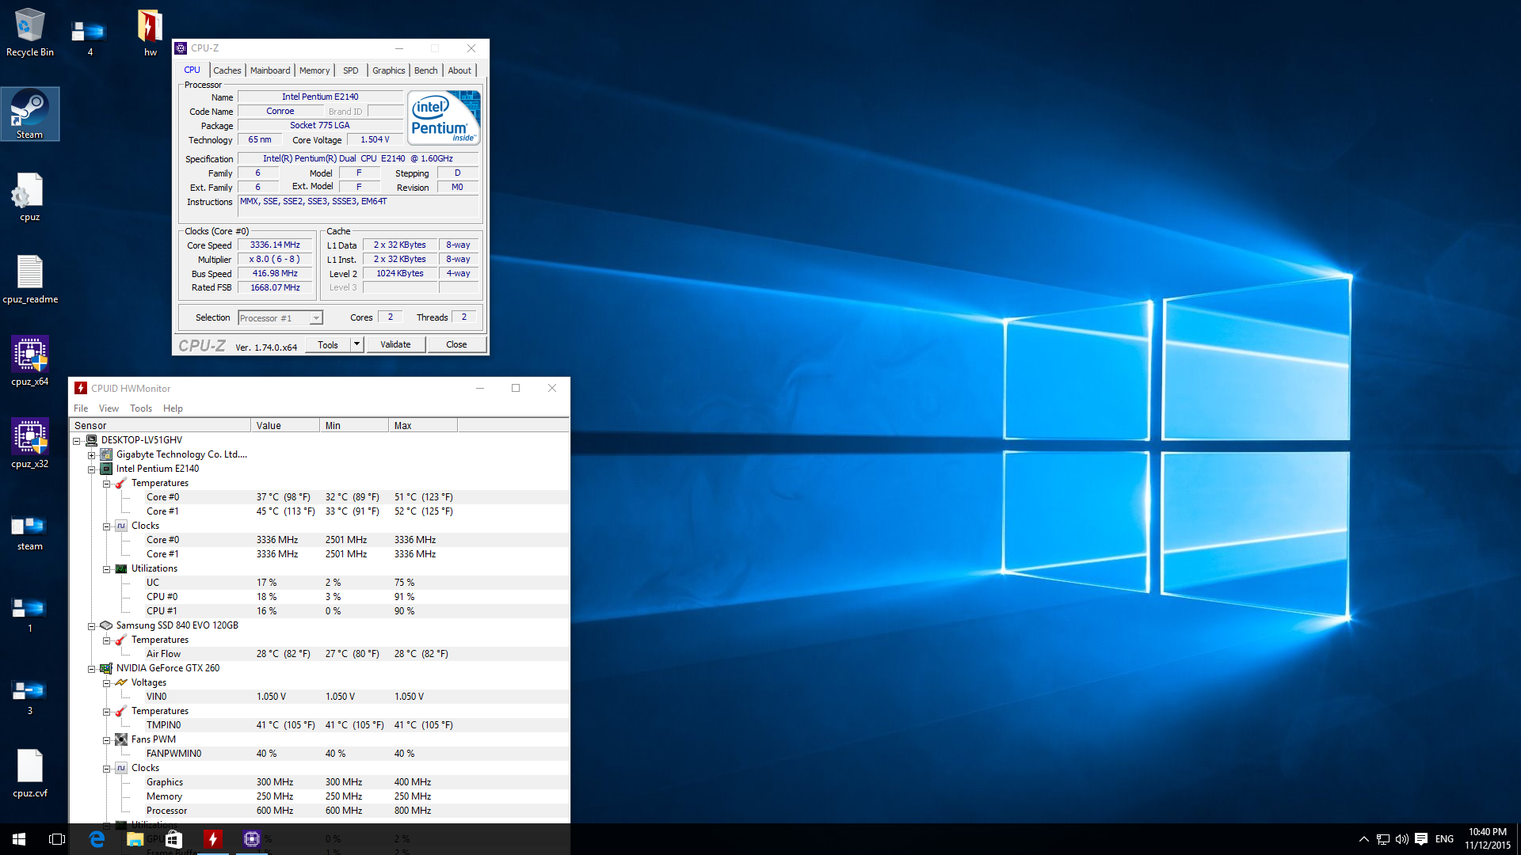Screen dimensions: 1521x855
Task: Collapse the Samsung SSD 840 EVO node
Action: (x=92, y=626)
